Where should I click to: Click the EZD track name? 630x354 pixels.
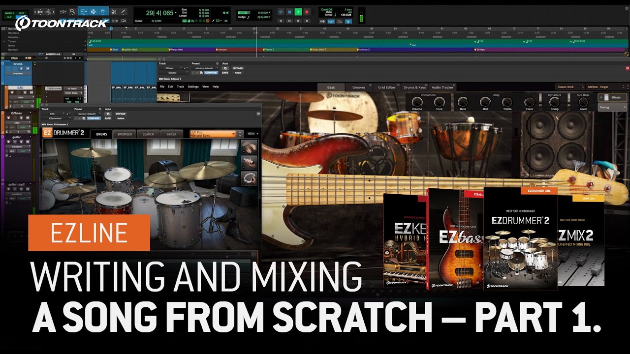coord(20,88)
